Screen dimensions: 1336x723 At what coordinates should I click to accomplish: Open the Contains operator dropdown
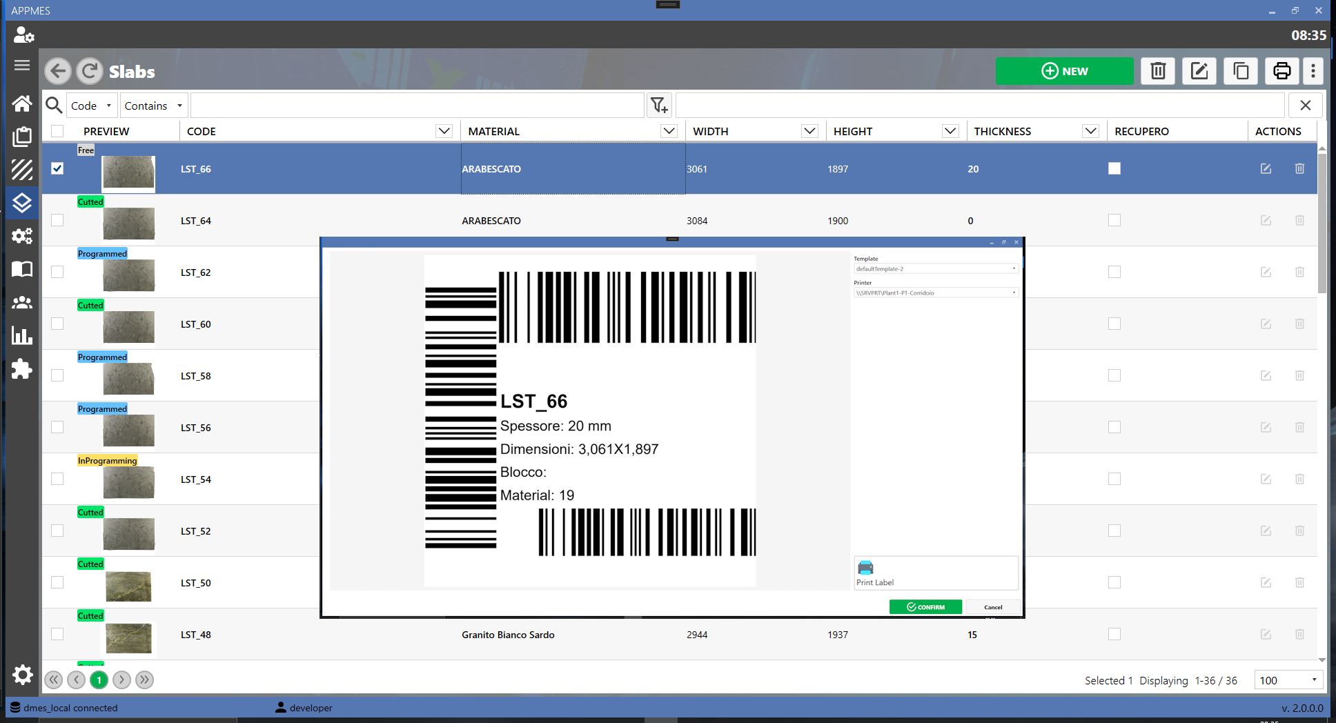154,106
